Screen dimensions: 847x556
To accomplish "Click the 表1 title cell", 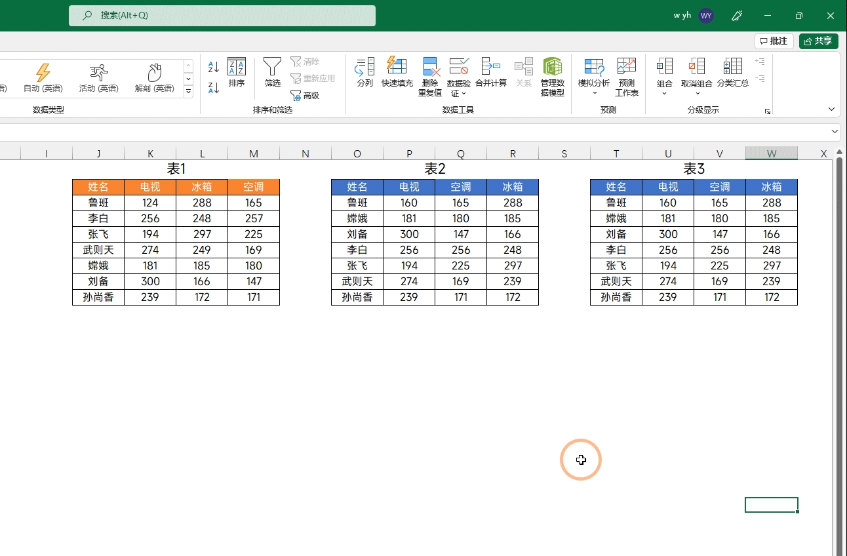I will coord(176,169).
